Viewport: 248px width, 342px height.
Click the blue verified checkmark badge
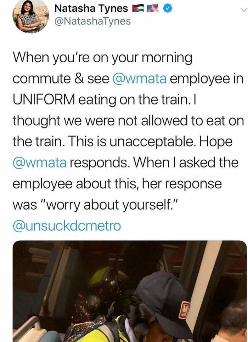click(168, 8)
